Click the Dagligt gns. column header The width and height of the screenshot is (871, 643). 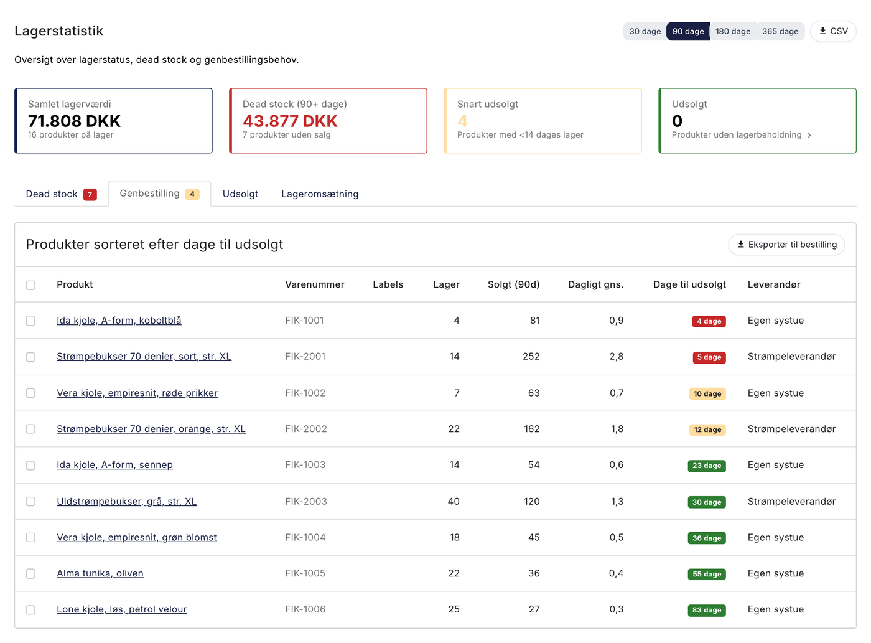[595, 284]
